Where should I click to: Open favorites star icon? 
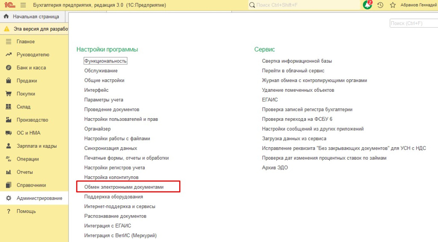(x=393, y=5)
